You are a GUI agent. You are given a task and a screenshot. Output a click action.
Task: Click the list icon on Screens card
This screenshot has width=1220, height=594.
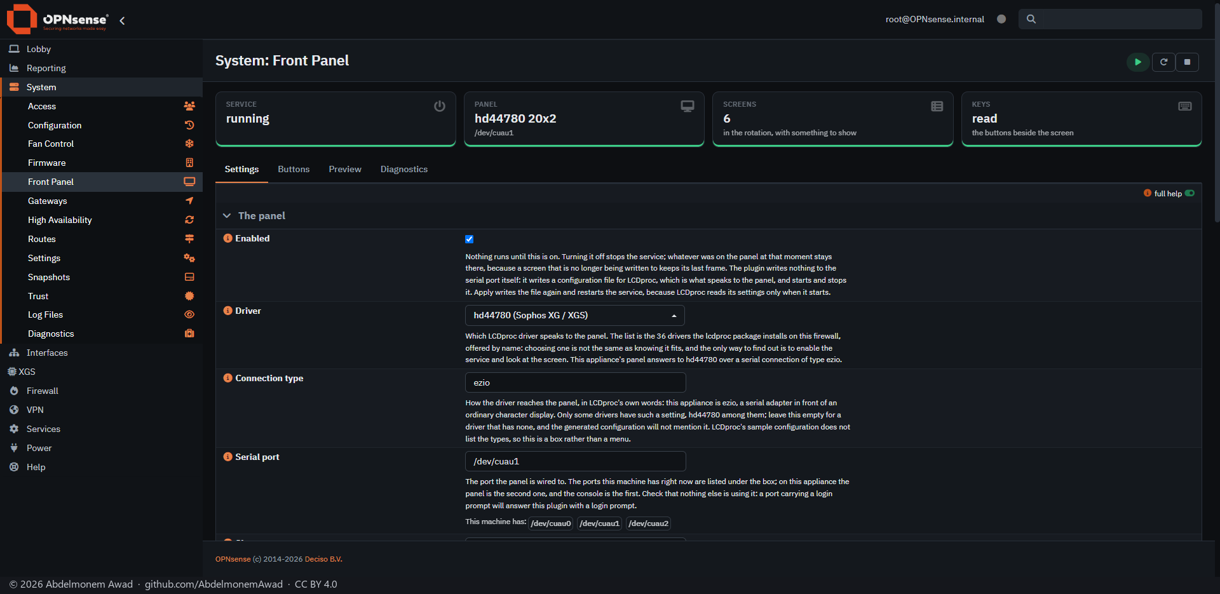(x=937, y=106)
